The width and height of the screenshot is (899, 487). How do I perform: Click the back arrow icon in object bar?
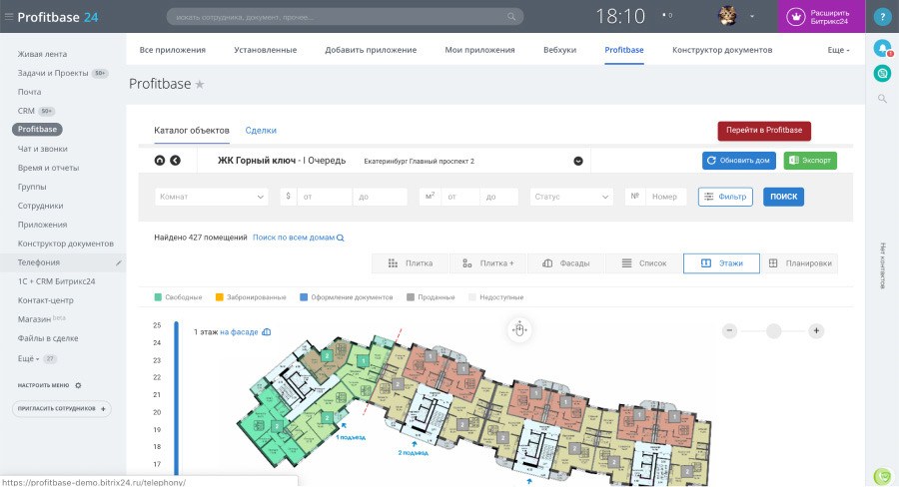click(x=176, y=161)
